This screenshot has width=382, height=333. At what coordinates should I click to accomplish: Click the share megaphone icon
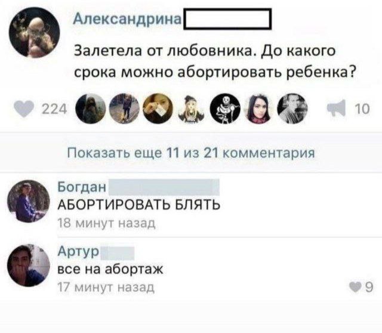tap(336, 109)
